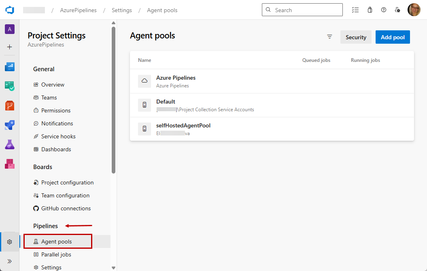Click the Project Collection Service Accounts text
Screen dimensions: 427x271
217,110
